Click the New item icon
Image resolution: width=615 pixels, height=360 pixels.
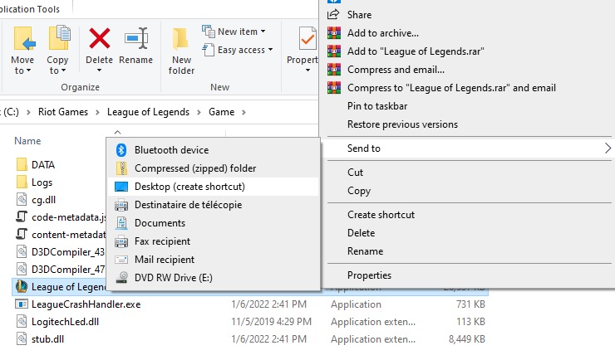pos(209,32)
